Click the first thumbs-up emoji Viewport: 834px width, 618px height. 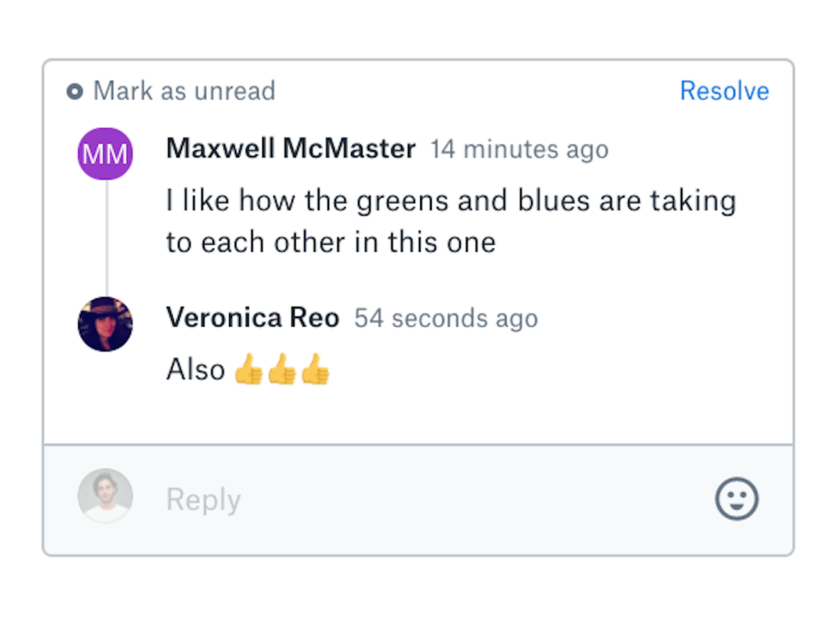point(249,369)
